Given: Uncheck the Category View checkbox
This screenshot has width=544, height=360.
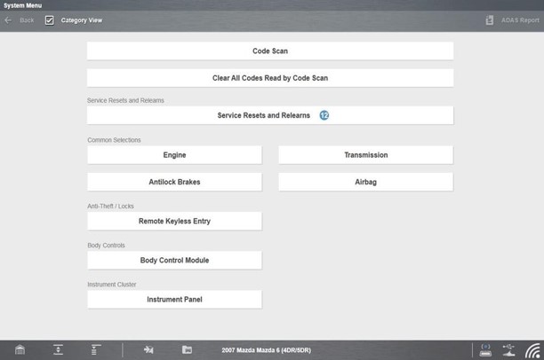Looking at the screenshot, I should (50, 20).
